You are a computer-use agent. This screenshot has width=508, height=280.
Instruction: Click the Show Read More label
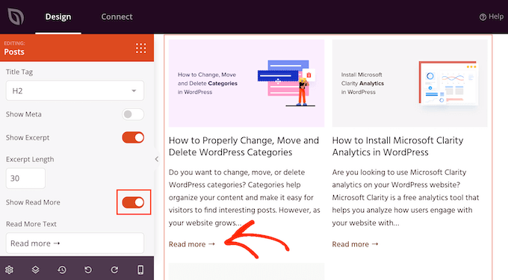pyautogui.click(x=33, y=202)
